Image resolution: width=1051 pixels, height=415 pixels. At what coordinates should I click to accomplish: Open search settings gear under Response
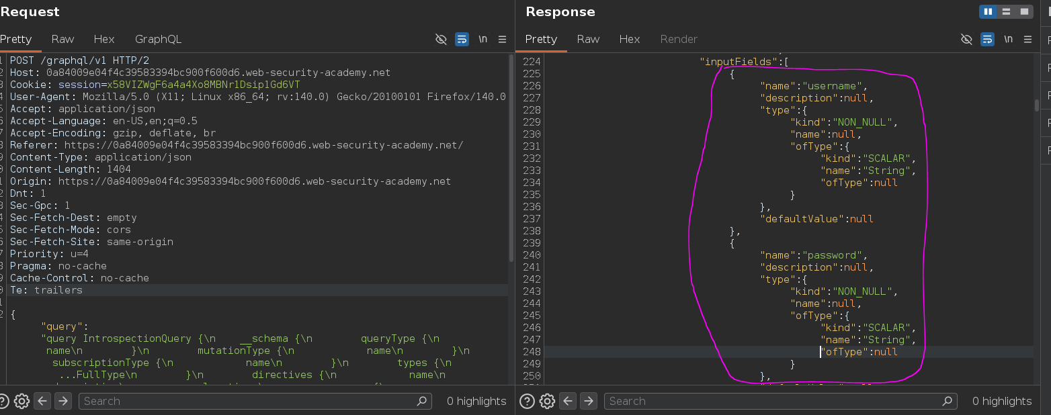[547, 401]
